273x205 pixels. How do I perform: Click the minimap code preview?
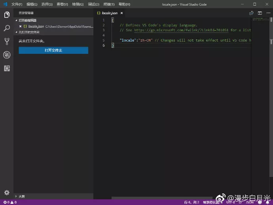tap(260, 19)
